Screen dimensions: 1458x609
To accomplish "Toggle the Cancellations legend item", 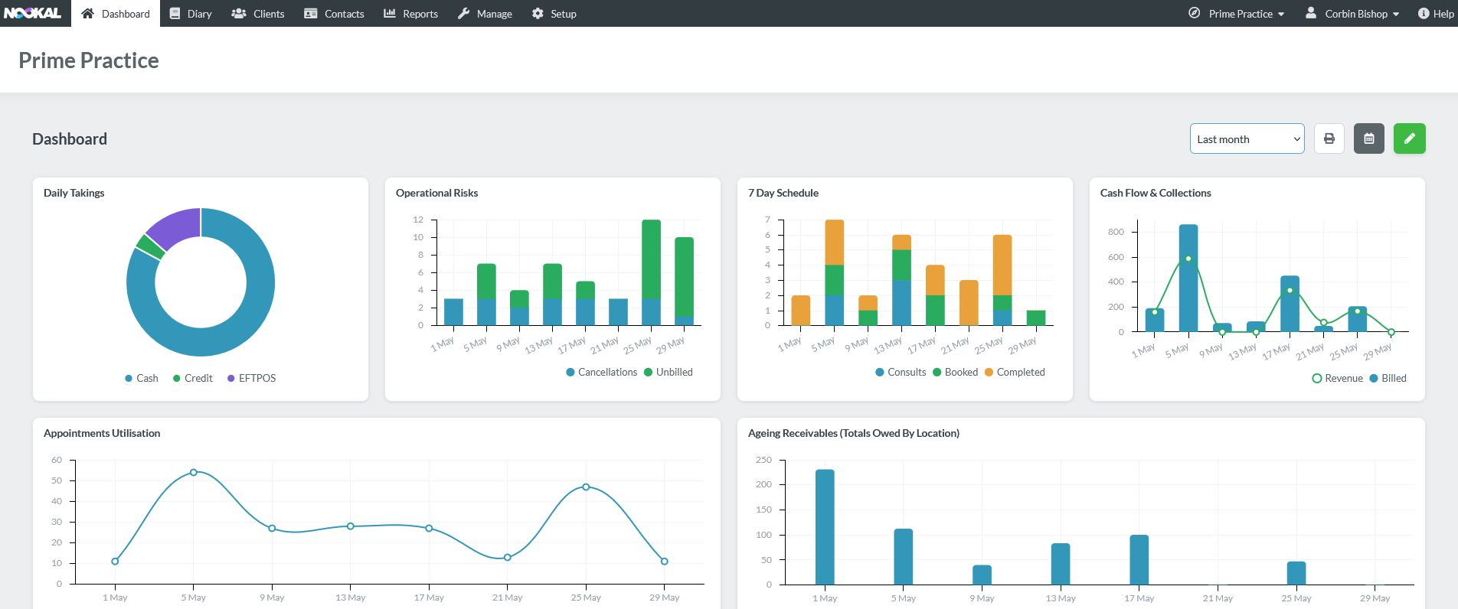I will (602, 372).
